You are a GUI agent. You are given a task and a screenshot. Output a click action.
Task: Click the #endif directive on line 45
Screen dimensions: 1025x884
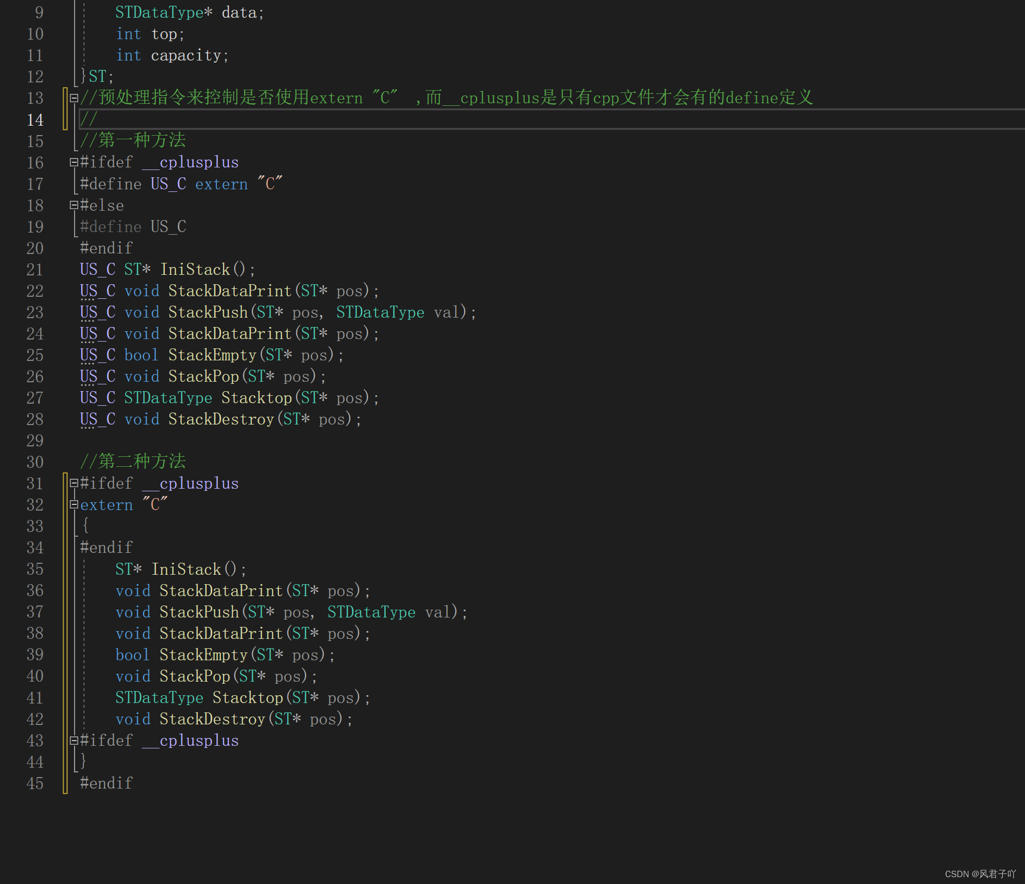tap(106, 783)
